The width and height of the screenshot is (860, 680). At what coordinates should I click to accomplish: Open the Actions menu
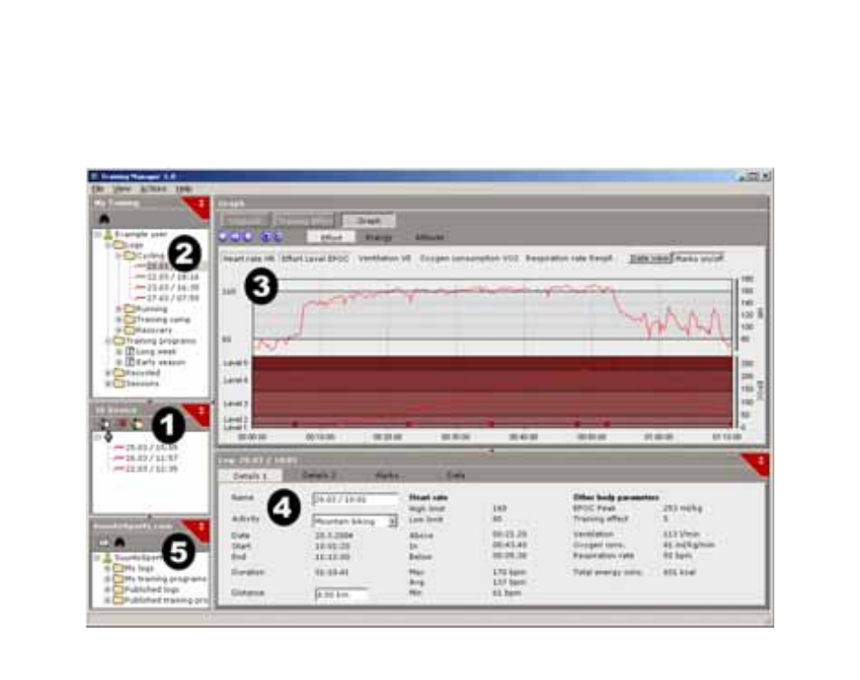(153, 188)
